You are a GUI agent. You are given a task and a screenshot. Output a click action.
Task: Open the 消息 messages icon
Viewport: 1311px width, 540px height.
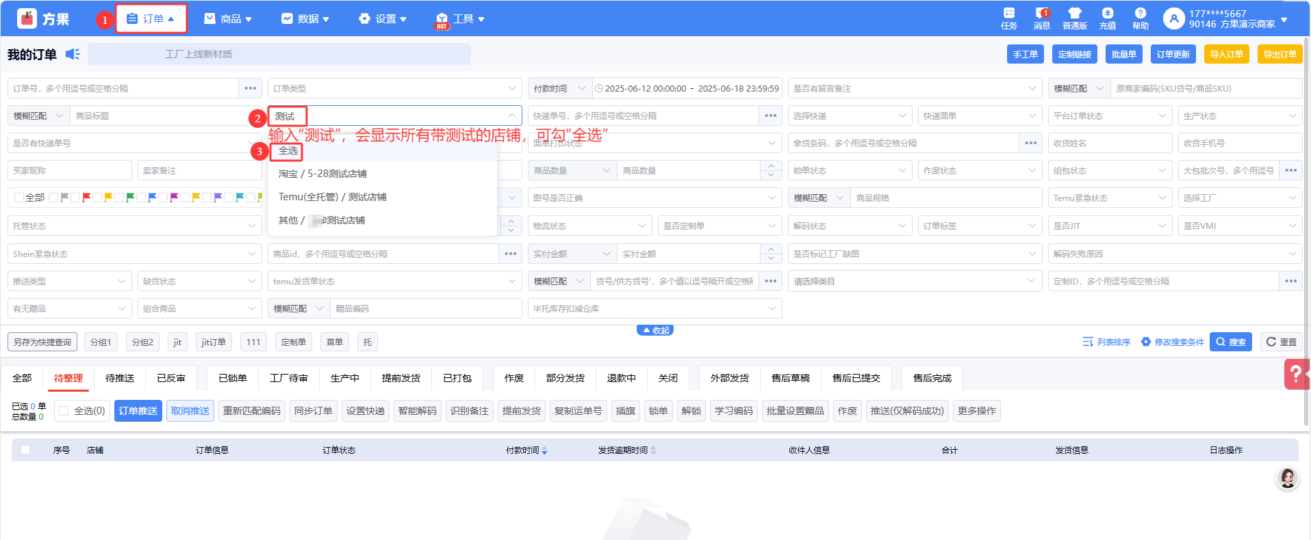[x=1041, y=14]
